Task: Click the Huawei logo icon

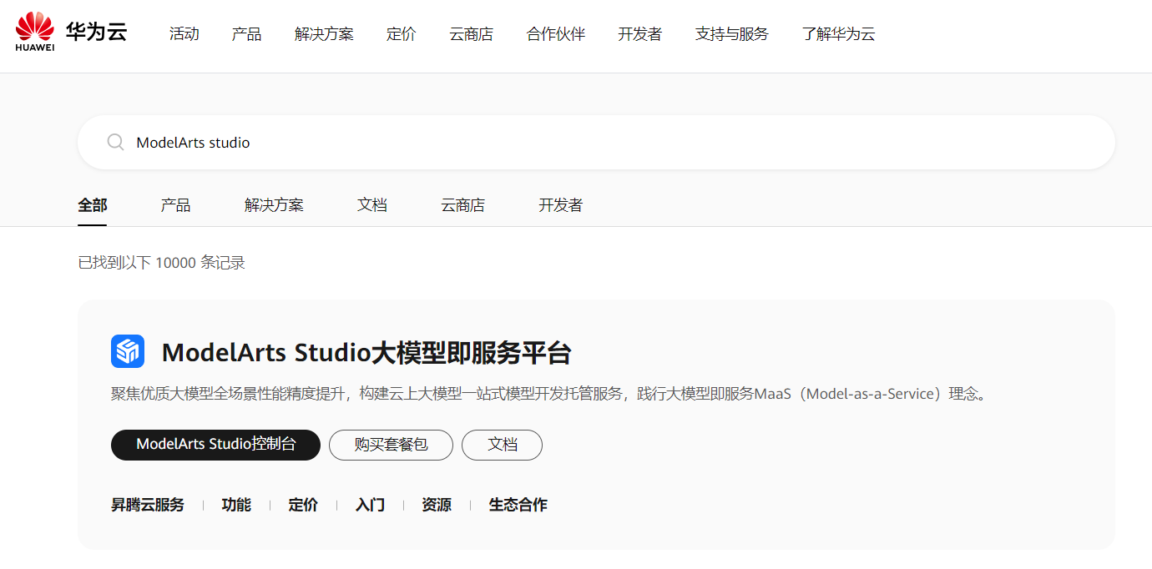Action: coord(35,32)
